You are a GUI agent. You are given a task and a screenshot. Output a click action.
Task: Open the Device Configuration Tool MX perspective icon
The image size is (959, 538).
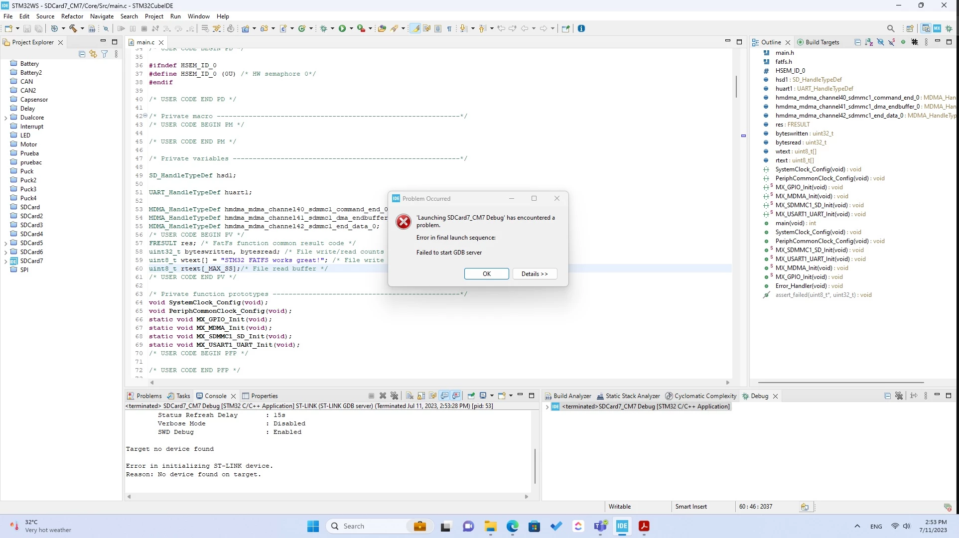pyautogui.click(x=937, y=28)
